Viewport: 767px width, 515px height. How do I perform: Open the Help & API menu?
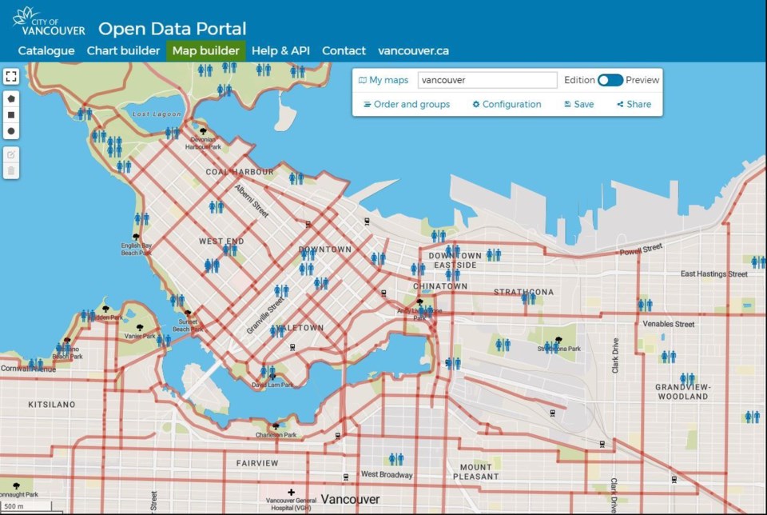(280, 51)
